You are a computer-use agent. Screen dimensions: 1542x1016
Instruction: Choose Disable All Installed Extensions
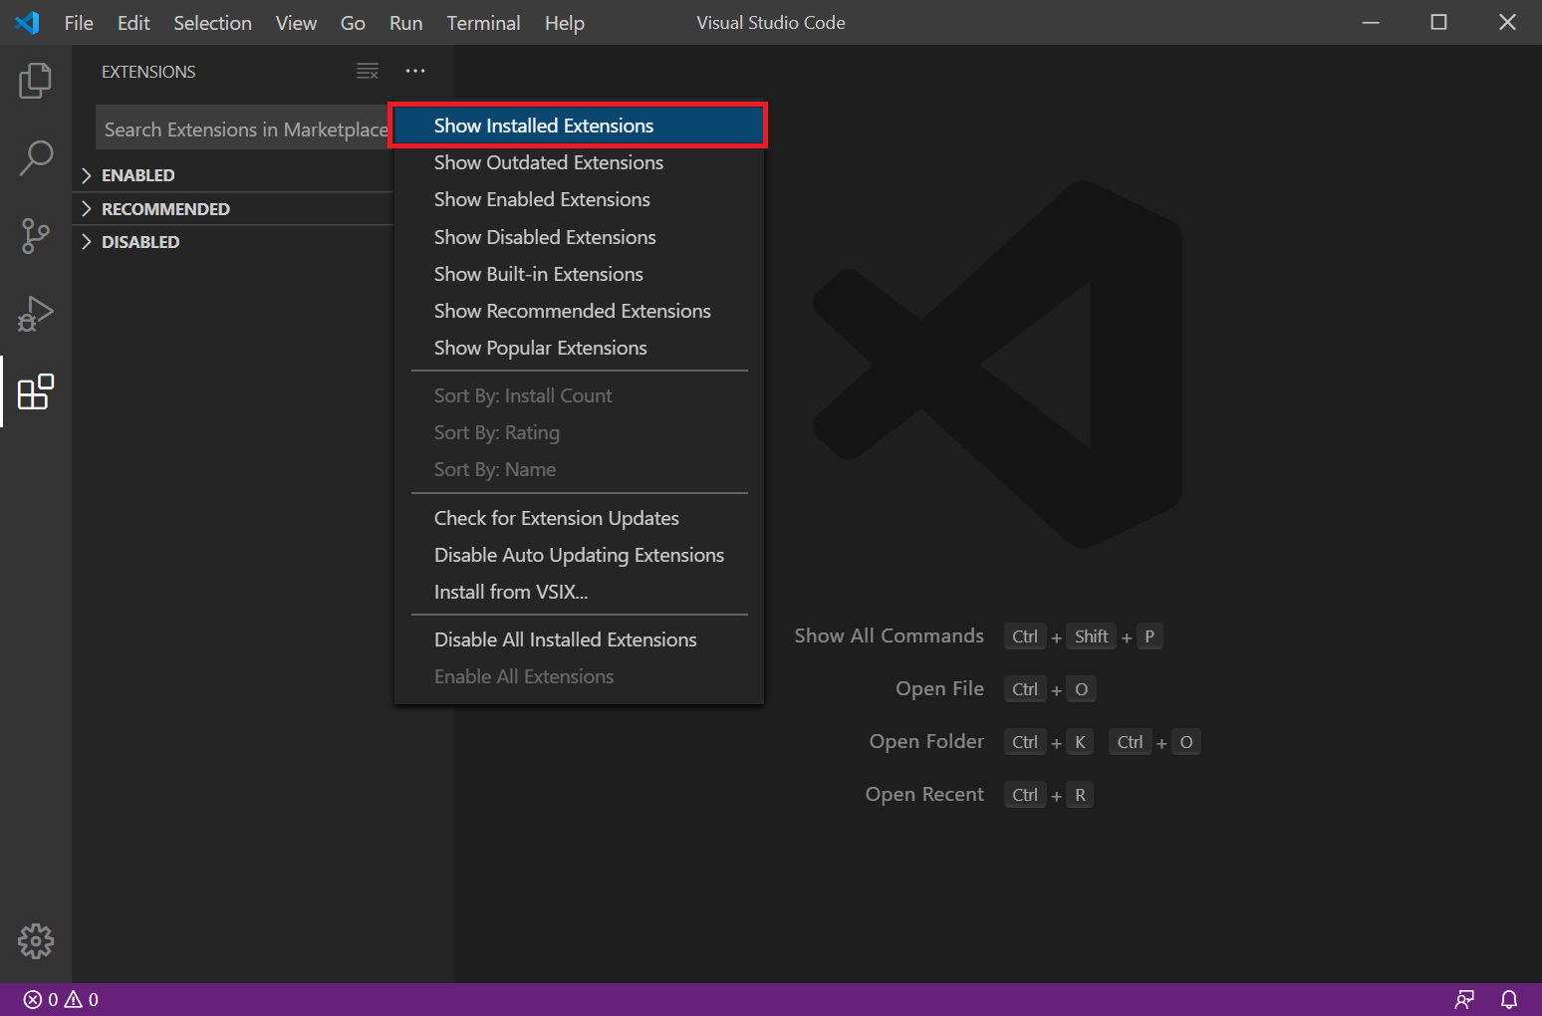[579, 639]
